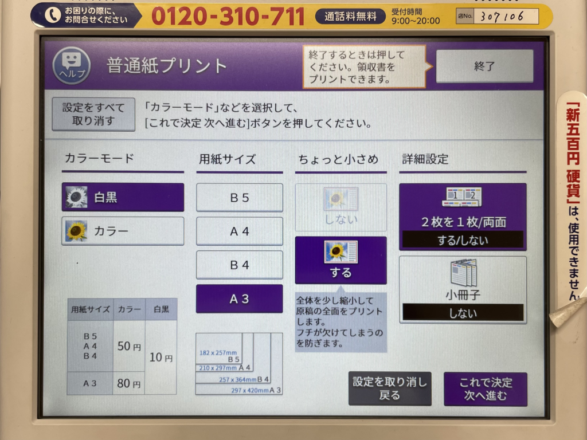Select B4 paper size
The width and height of the screenshot is (587, 440).
tap(239, 265)
